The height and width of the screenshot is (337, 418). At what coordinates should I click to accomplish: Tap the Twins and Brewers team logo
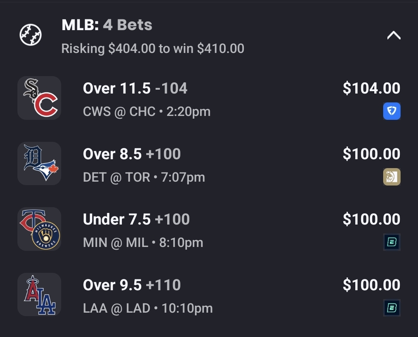[x=39, y=229]
